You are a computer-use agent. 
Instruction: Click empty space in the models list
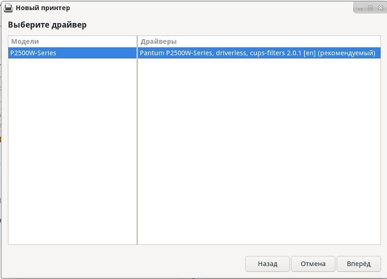[72, 150]
